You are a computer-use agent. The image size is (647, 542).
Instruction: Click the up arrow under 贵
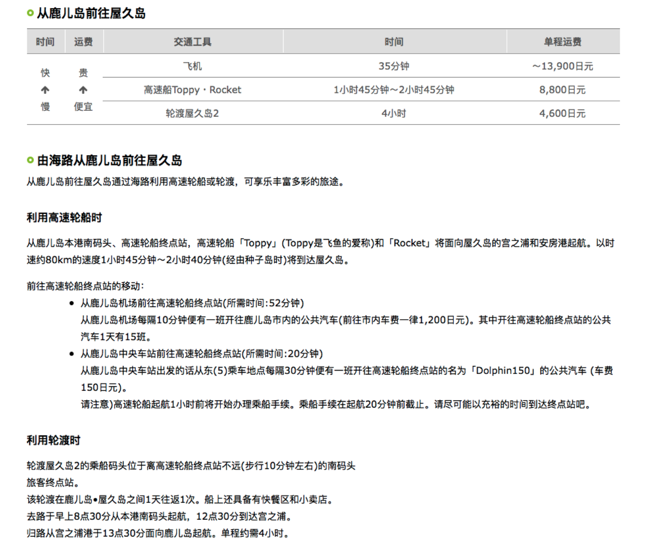(x=83, y=90)
